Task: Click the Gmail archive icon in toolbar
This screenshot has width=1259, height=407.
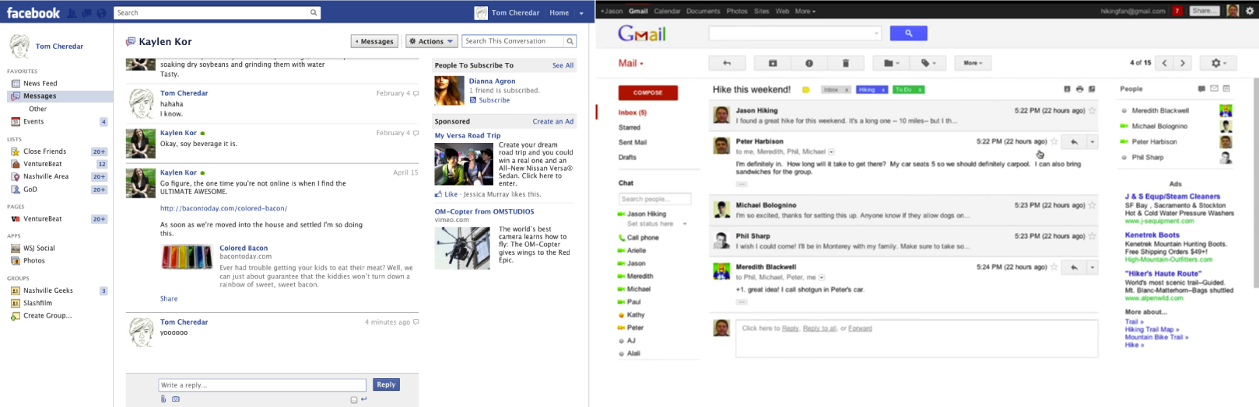Action: 773,63
